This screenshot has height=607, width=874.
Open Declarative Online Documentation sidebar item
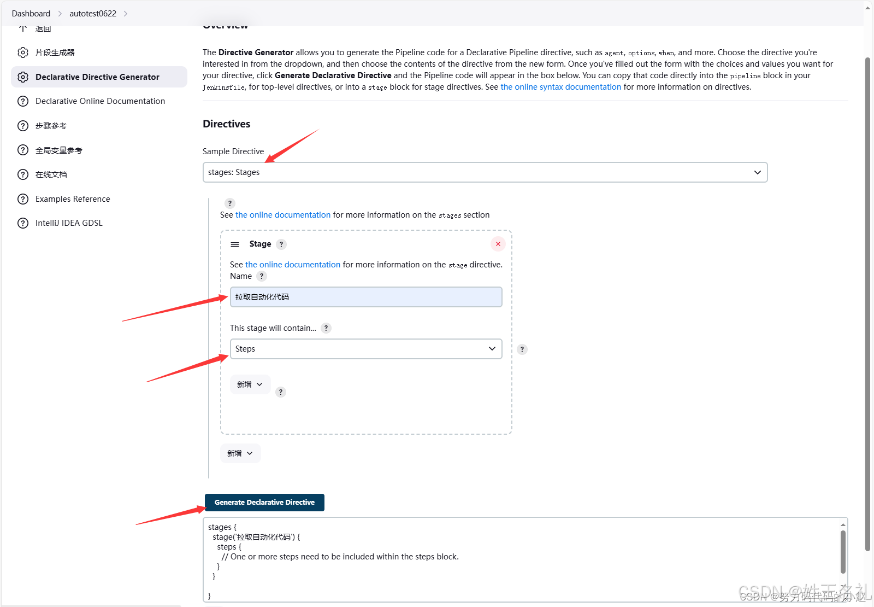(x=100, y=101)
